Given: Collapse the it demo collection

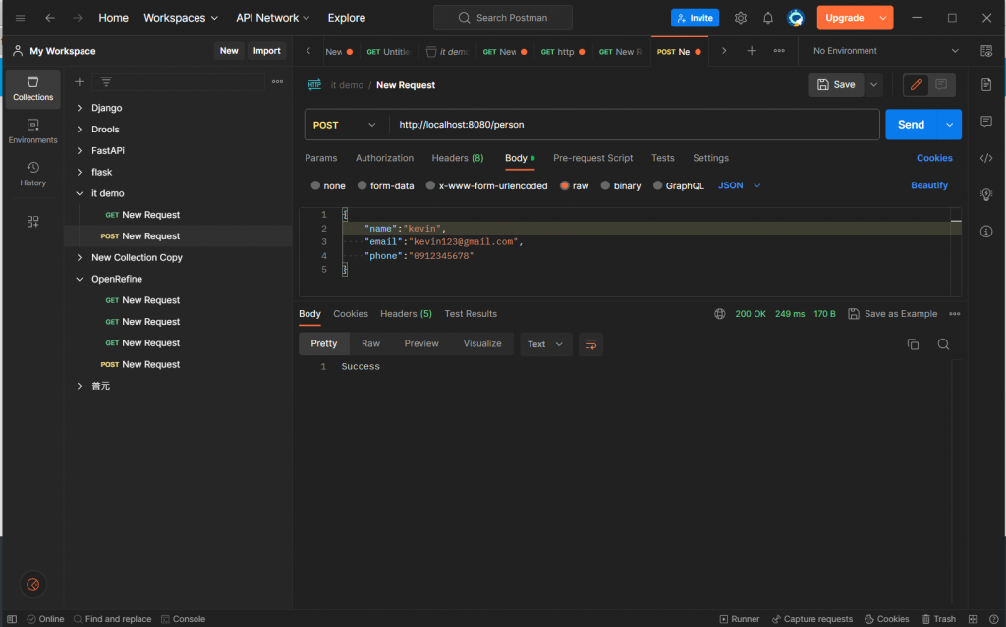Looking at the screenshot, I should point(80,193).
